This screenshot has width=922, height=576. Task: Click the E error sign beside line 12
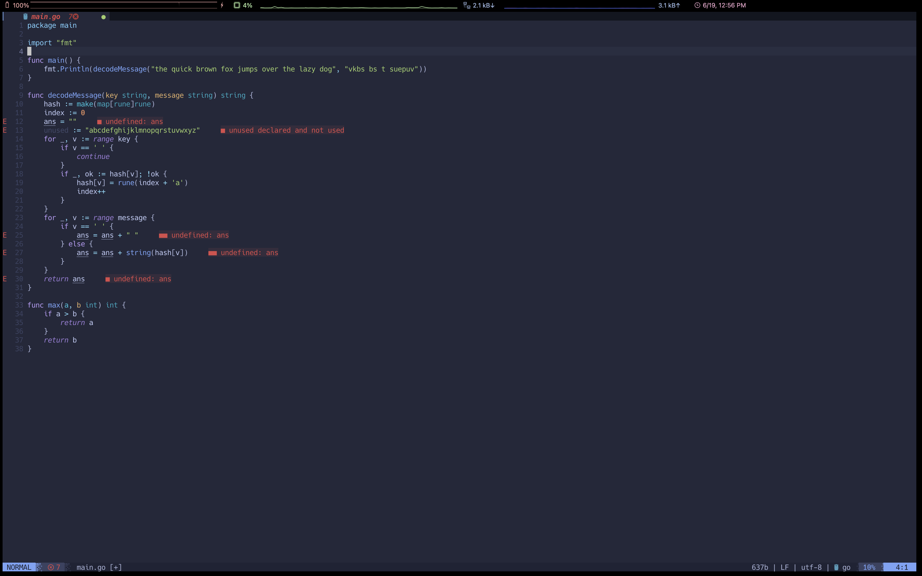tap(5, 121)
